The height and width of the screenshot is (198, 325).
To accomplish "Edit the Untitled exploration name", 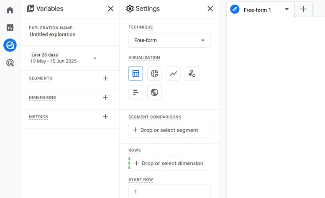I will coord(52,34).
